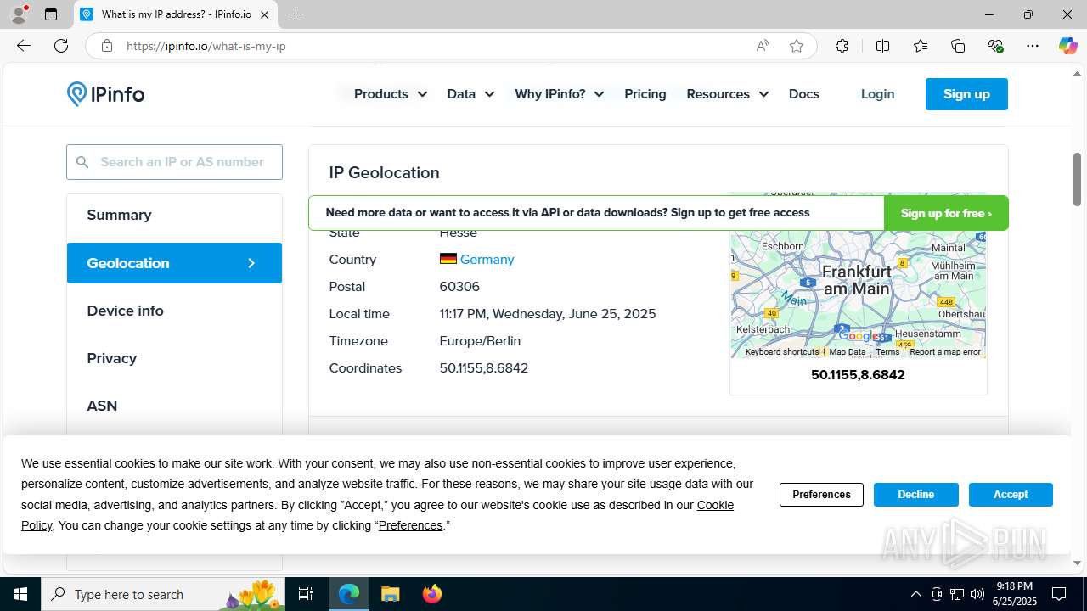Viewport: 1087px width, 611px height.
Task: Click the German flag icon
Action: pyautogui.click(x=448, y=259)
